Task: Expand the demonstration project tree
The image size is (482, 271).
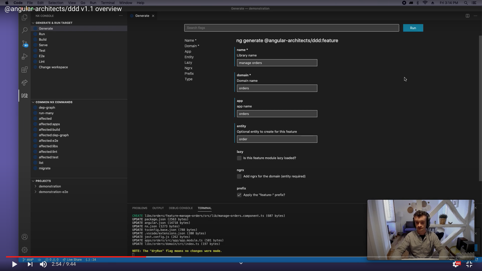Action: pos(35,186)
